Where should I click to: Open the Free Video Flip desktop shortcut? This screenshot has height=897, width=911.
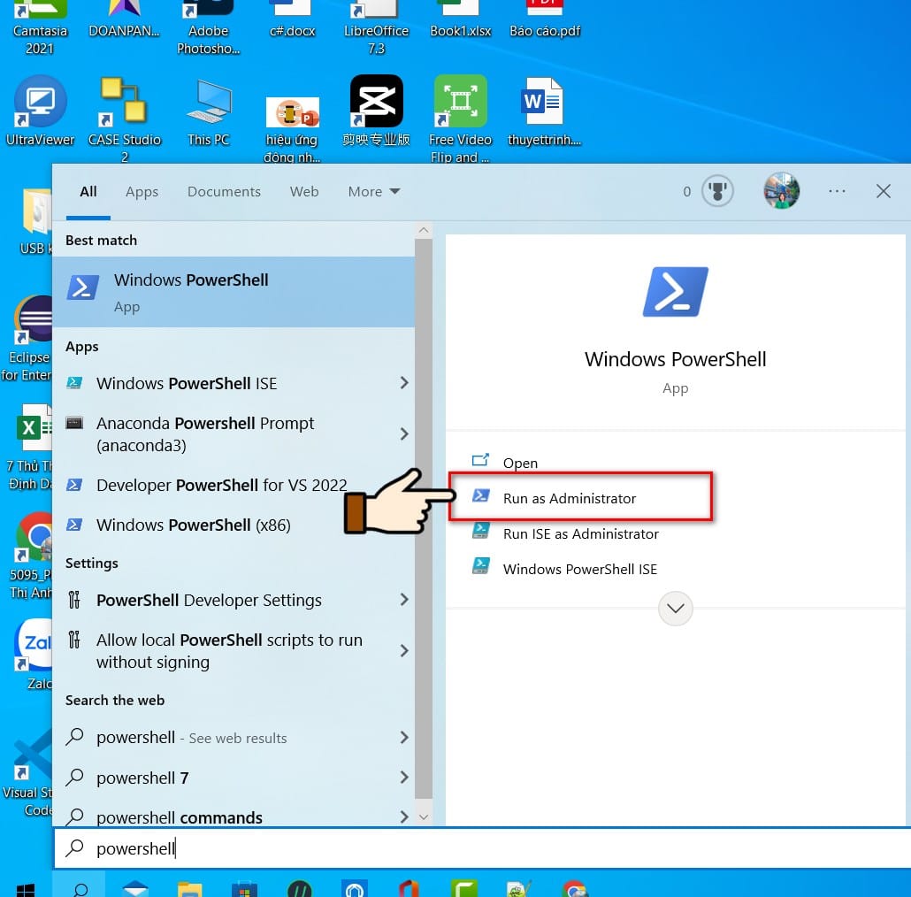[460, 119]
